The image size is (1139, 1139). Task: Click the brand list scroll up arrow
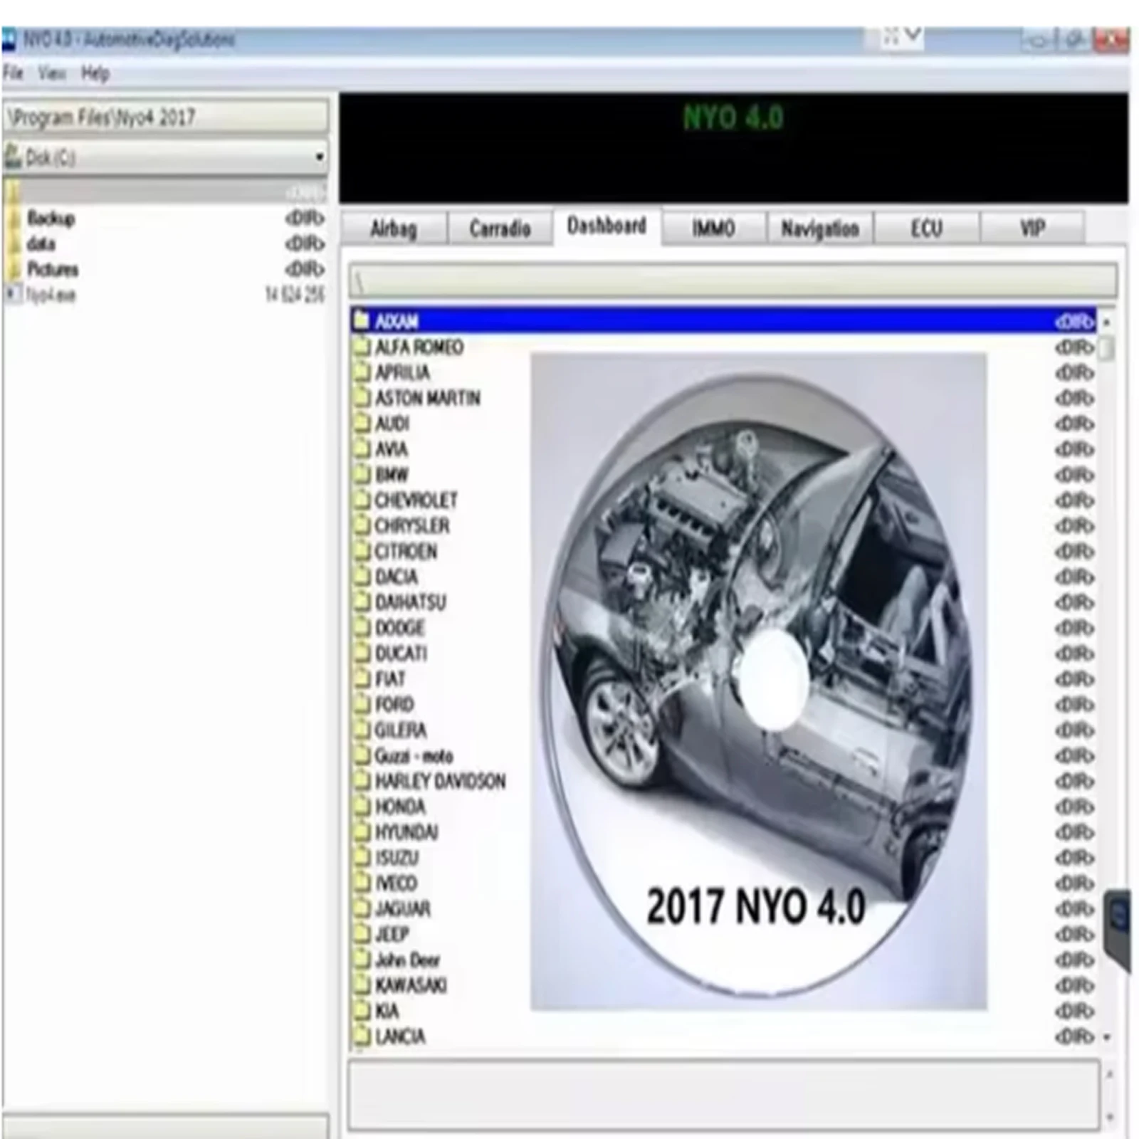1107,322
